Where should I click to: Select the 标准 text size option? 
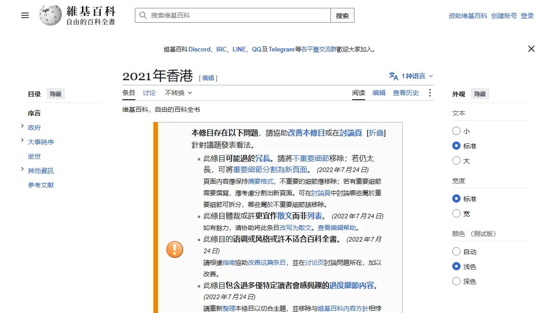coord(456,146)
